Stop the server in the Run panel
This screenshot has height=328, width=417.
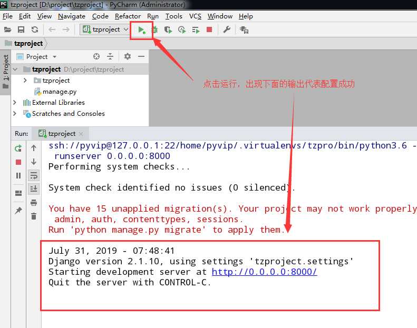click(18, 162)
